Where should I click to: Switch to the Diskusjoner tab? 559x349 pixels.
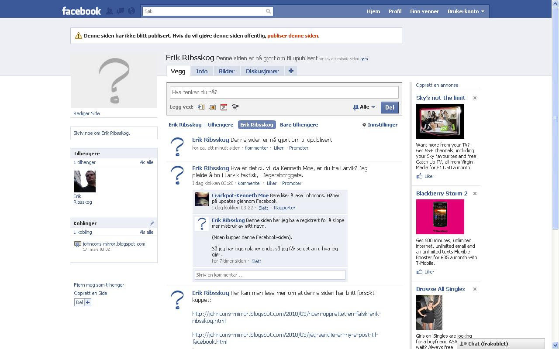point(262,71)
